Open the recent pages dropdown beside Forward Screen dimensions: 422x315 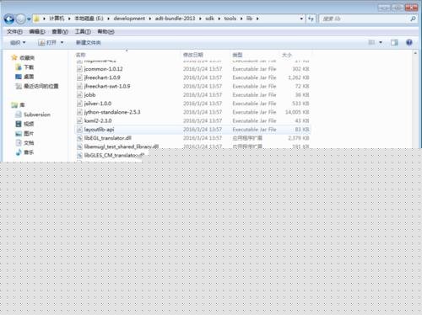point(29,19)
